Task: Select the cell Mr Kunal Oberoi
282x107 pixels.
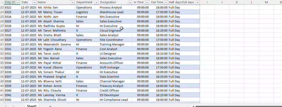Action: 56,67
